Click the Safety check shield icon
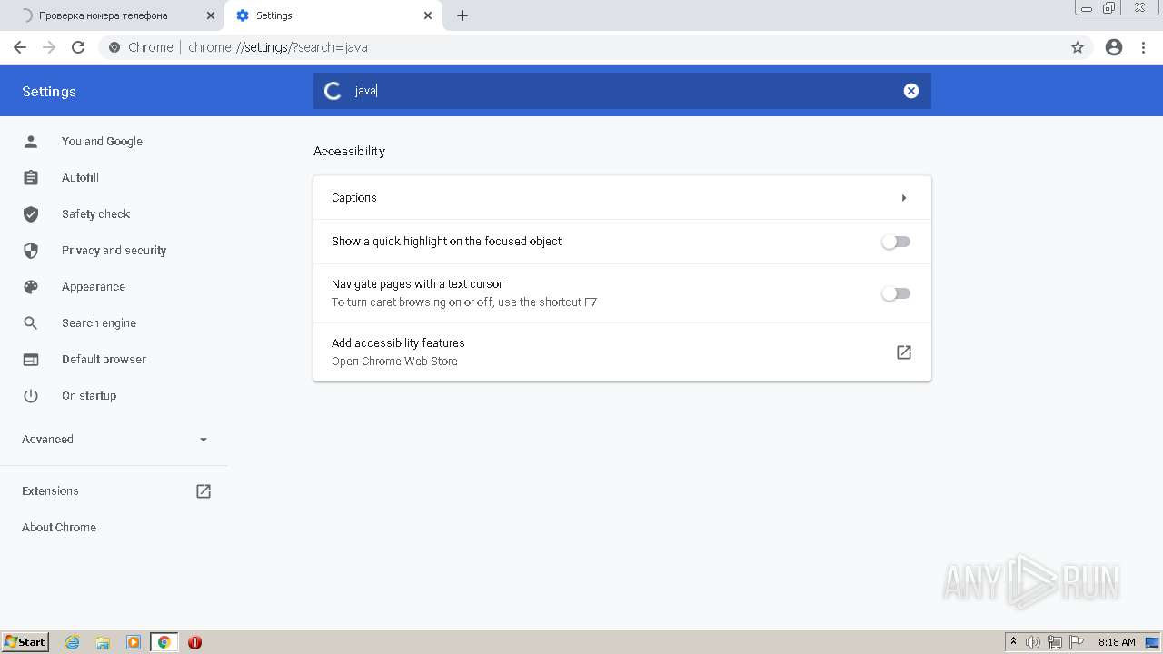1163x654 pixels. pyautogui.click(x=31, y=214)
